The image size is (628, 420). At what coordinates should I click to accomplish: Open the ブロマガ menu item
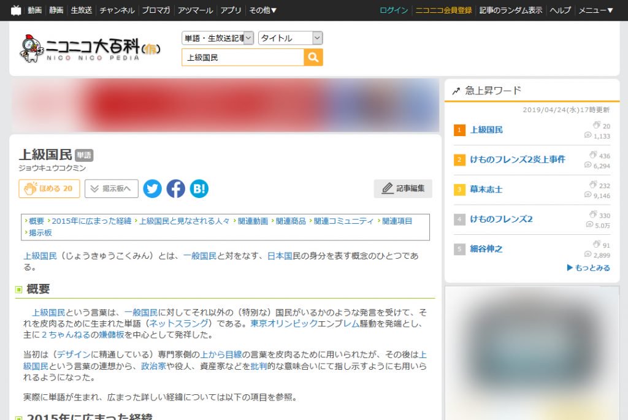pyautogui.click(x=156, y=10)
